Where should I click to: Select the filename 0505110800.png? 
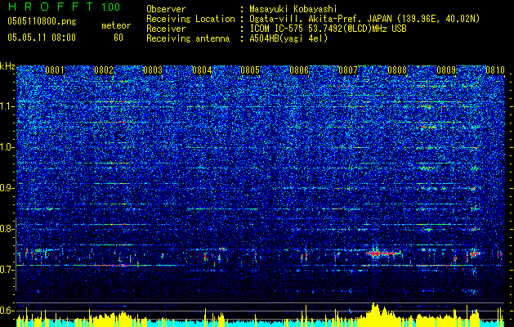(42, 22)
